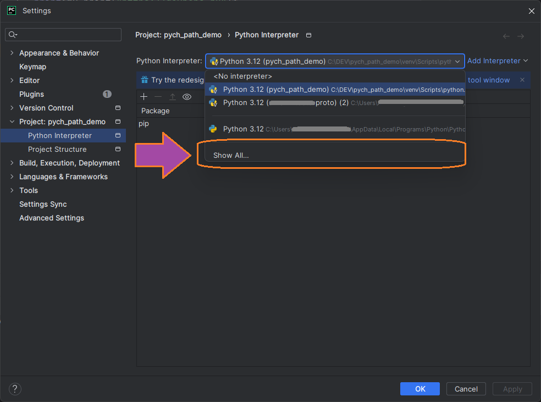Select Python 3.12 (pych_path_demo) in dropdown list
Viewport: 541px width, 402px height.
[x=335, y=90]
